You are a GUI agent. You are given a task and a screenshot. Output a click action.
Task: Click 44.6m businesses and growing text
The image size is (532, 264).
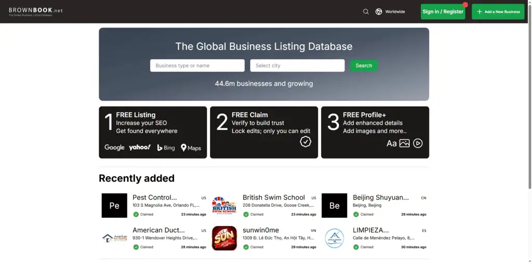[264, 84]
